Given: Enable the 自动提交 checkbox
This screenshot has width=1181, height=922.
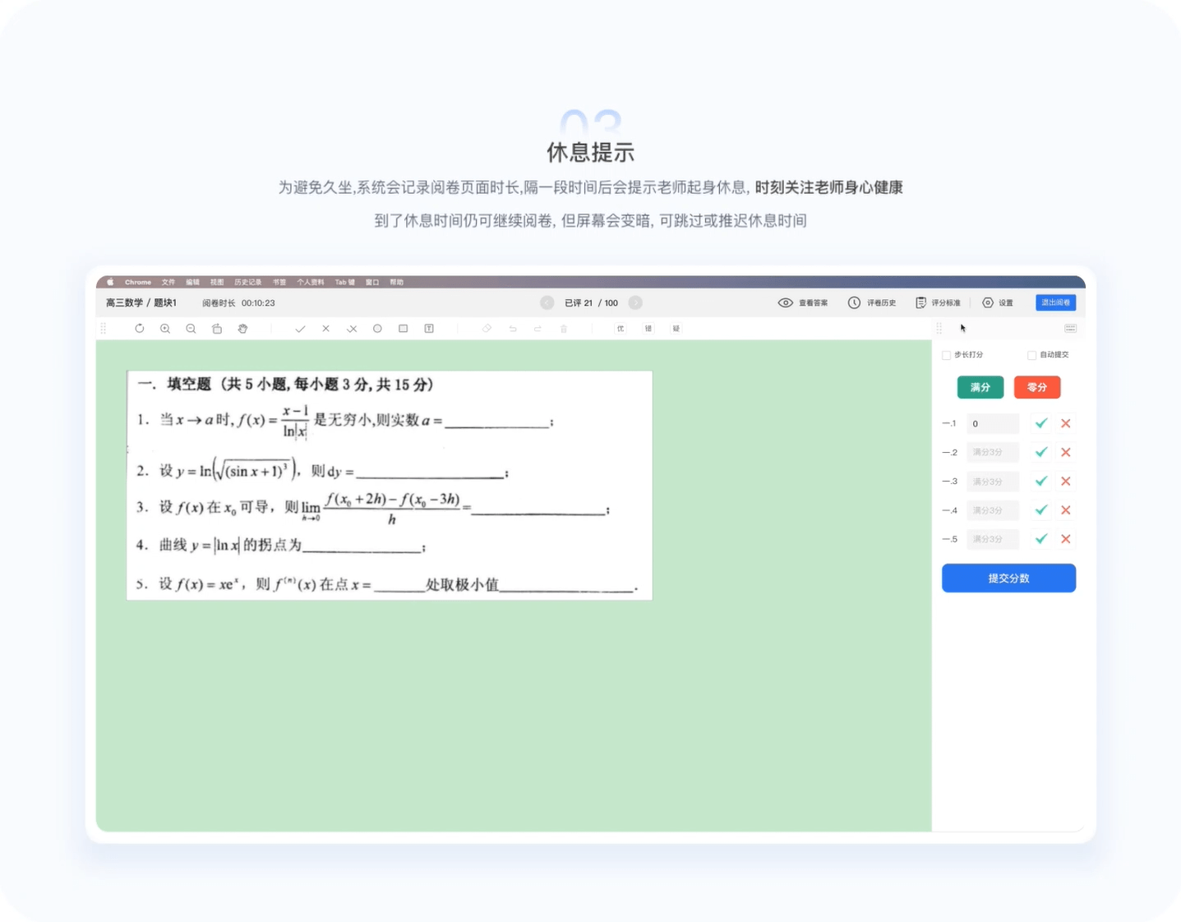Looking at the screenshot, I should pos(1031,354).
